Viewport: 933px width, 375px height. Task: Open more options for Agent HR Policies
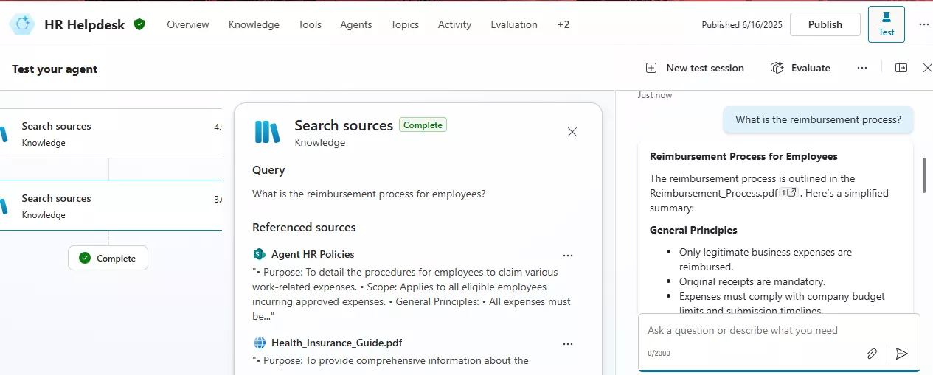point(568,255)
